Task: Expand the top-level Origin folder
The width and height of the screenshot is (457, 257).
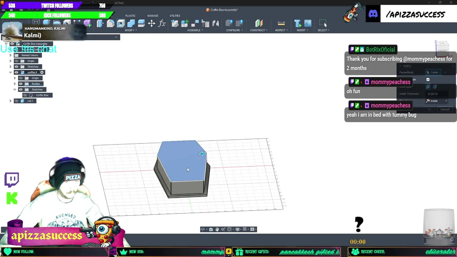Action: pos(10,61)
